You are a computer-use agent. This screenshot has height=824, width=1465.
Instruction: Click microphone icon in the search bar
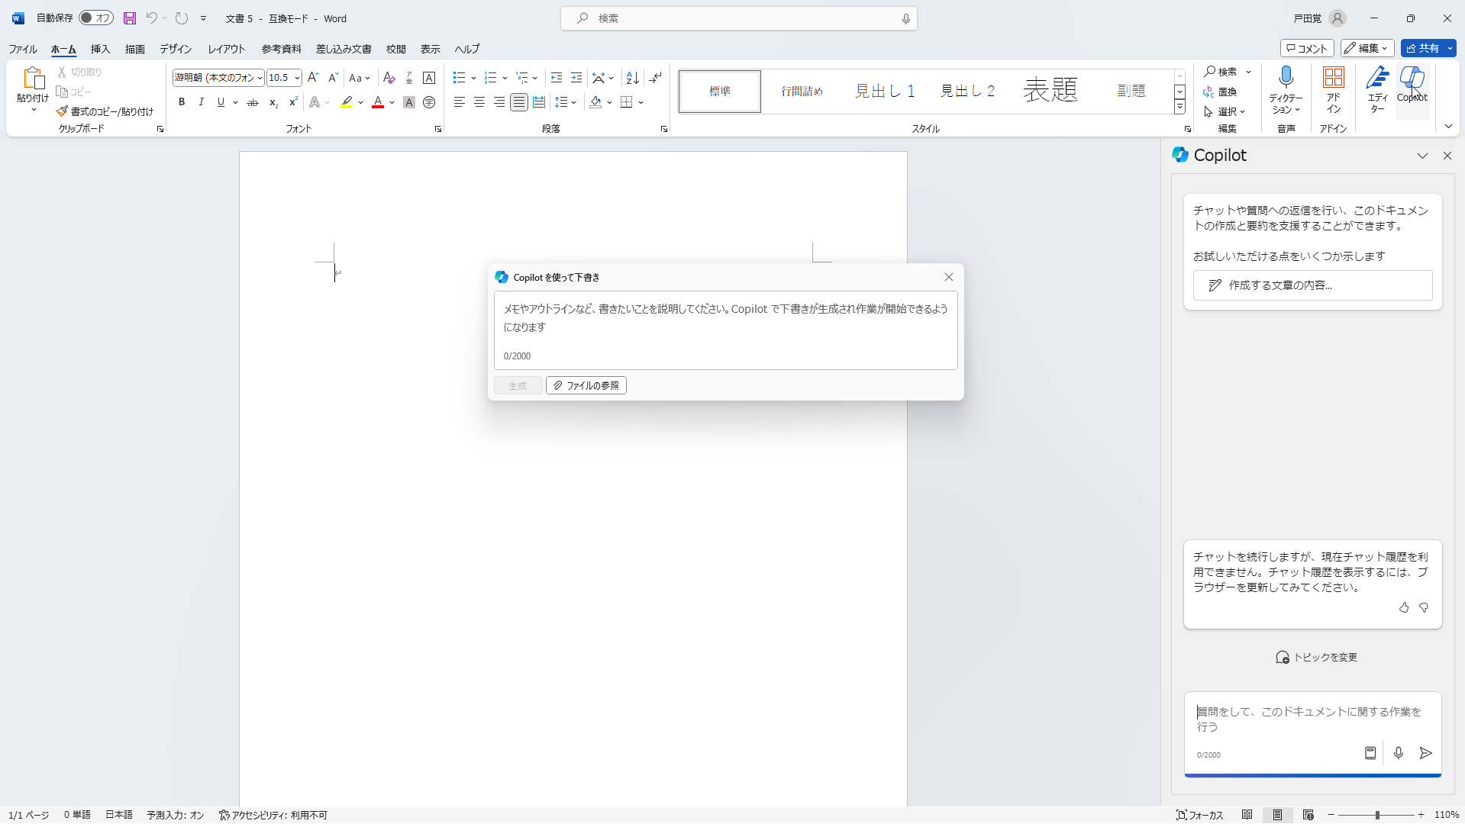pos(906,18)
